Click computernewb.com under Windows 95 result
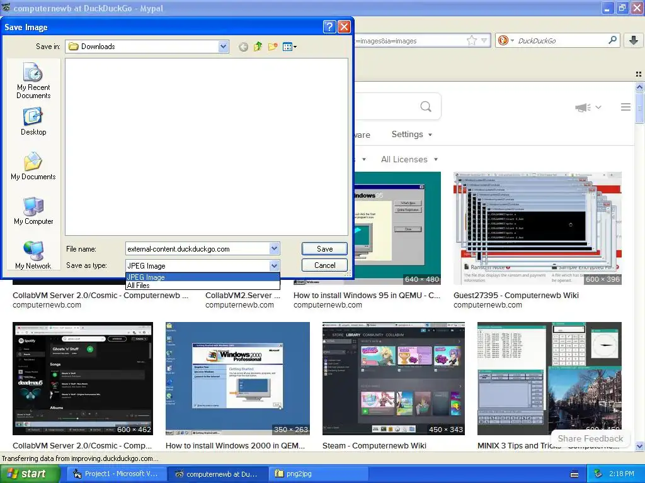This screenshot has height=483, width=645. 328,305
